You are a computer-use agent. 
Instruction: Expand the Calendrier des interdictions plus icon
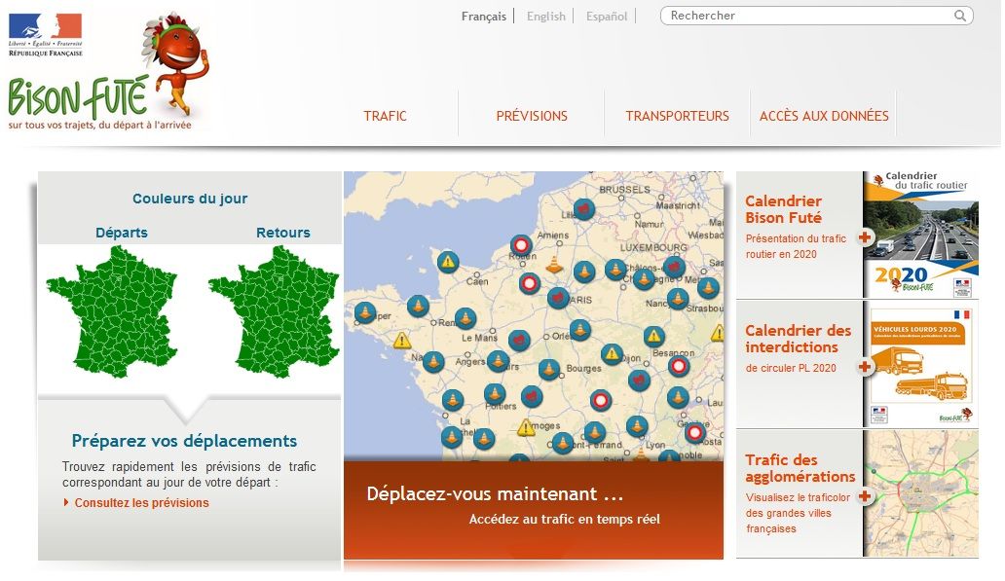pyautogui.click(x=865, y=366)
